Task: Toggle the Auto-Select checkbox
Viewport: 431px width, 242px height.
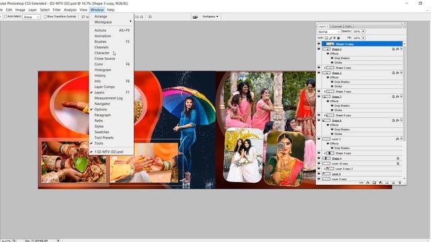Action: click(x=5, y=17)
